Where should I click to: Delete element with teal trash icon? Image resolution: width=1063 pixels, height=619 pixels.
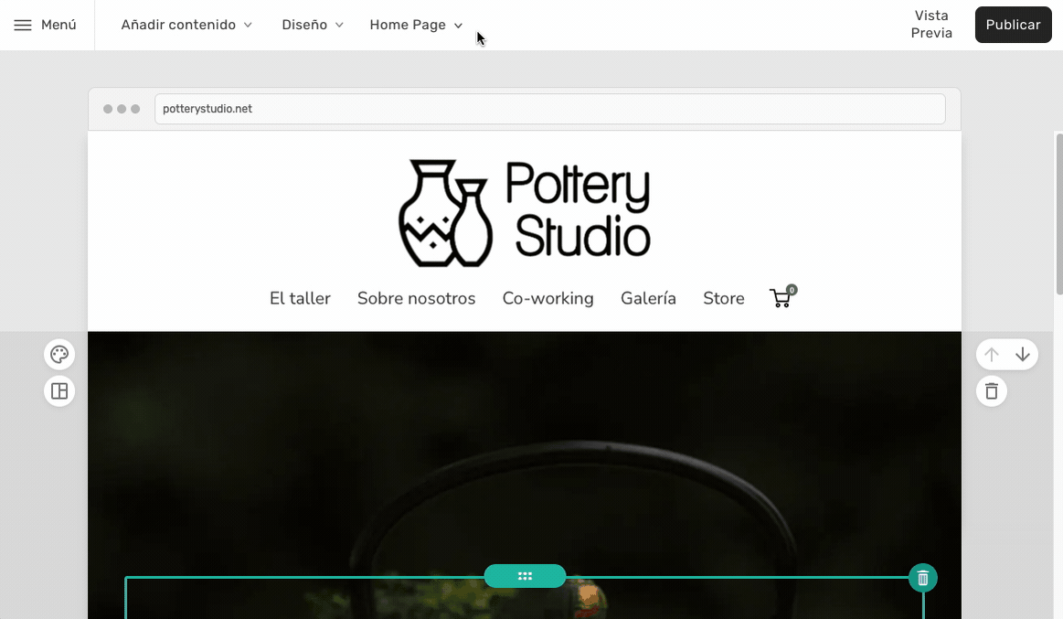922,578
